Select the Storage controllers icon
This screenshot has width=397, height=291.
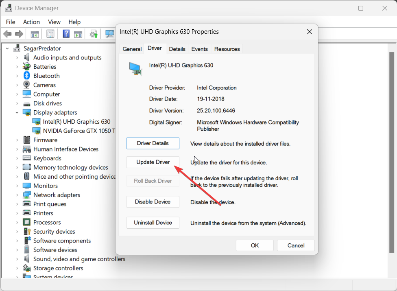coord(26,268)
